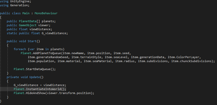217x105 pixels.
Task: Click the Start method name
Action: pyautogui.click(x=32, y=41)
